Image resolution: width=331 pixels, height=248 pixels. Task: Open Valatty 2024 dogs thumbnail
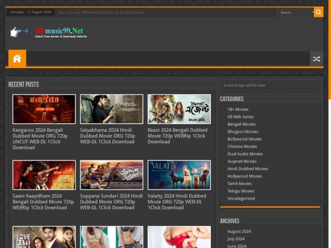tap(179, 175)
